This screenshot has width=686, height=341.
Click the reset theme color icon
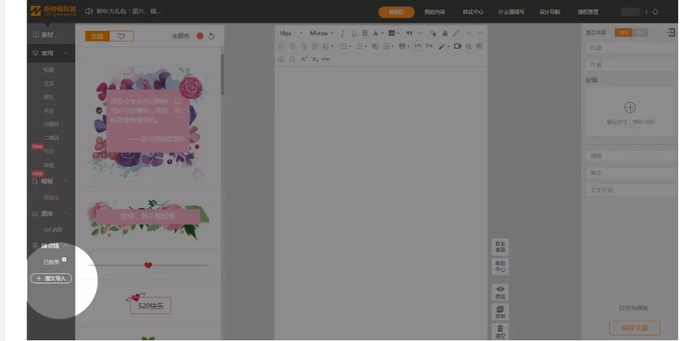212,36
